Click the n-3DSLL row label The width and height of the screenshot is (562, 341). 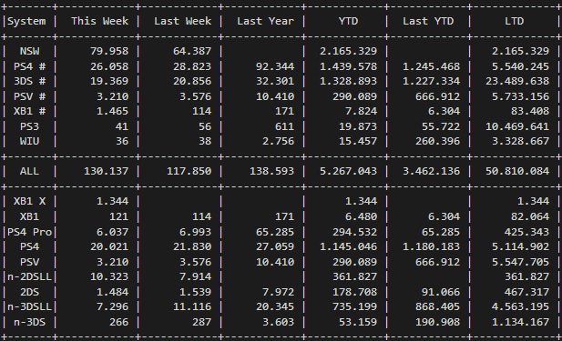pyautogui.click(x=30, y=306)
